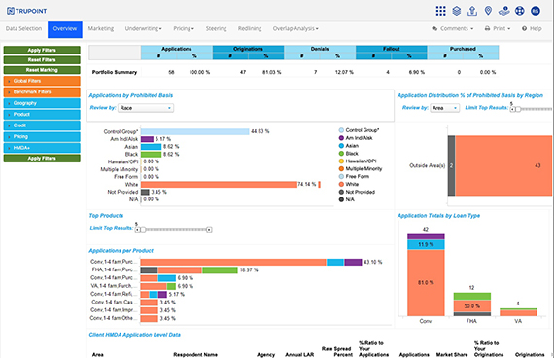Open the apps grid icon
Screen dimensions: 554x358
coord(440,11)
